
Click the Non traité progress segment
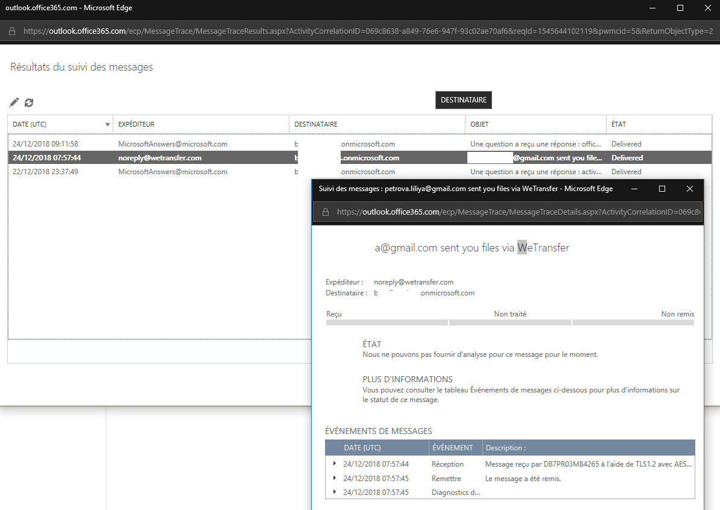point(510,323)
